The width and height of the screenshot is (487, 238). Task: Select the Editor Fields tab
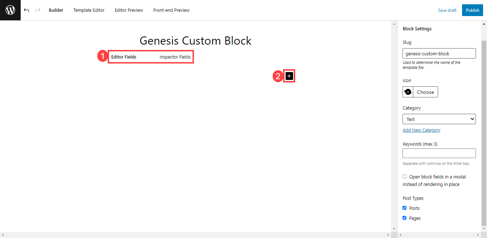point(124,57)
